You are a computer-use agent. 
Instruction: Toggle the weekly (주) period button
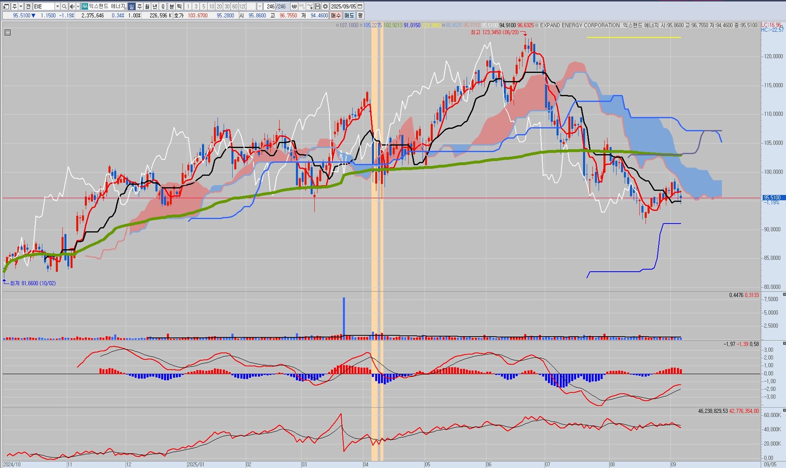tap(139, 7)
